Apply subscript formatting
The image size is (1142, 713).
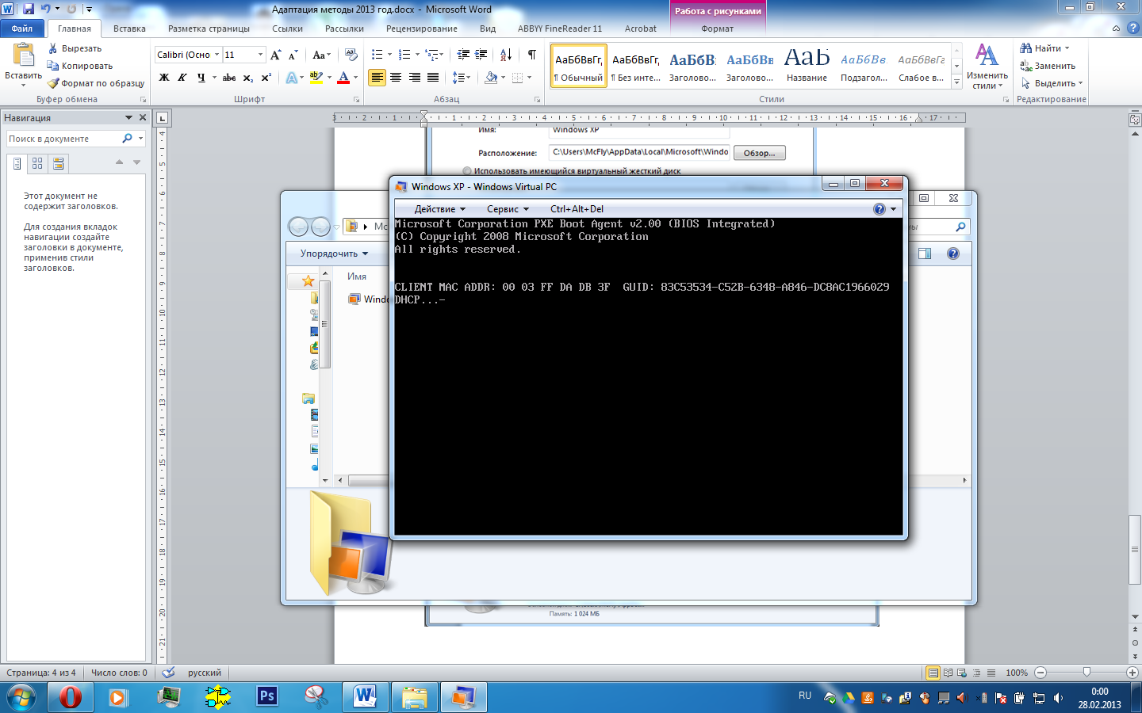tap(247, 78)
